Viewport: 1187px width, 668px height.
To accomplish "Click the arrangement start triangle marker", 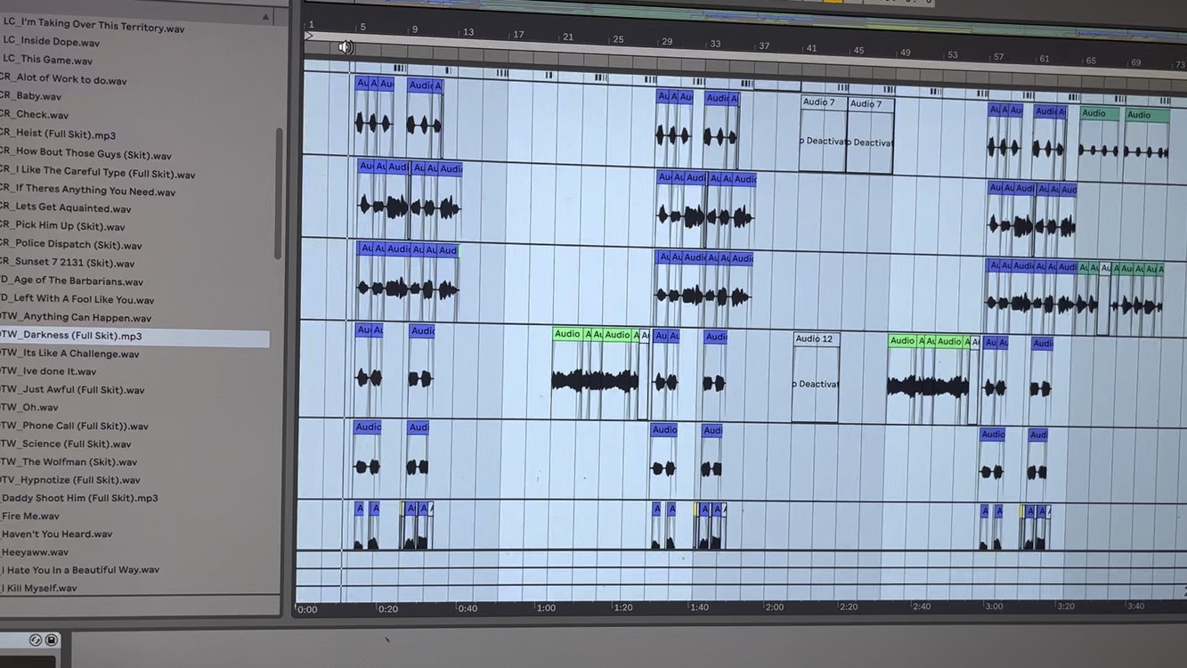I will (309, 37).
